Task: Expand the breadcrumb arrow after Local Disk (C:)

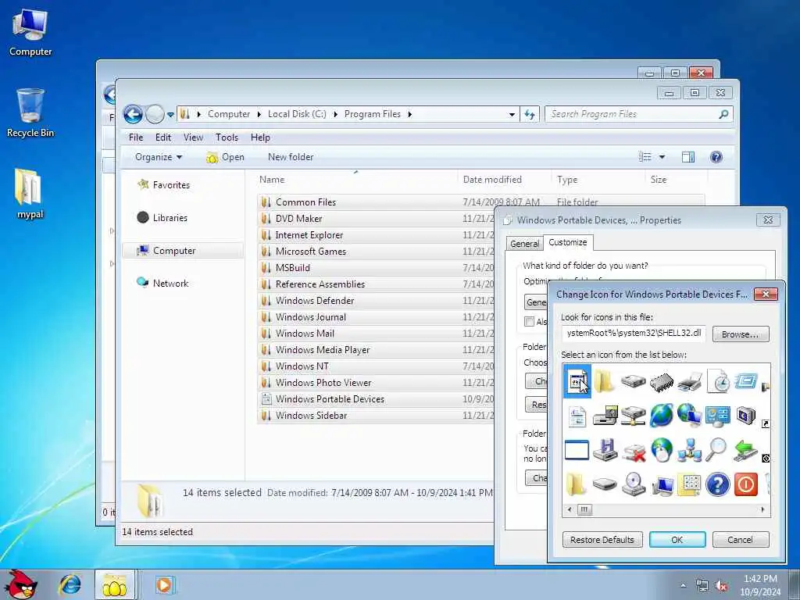Action: pos(335,114)
